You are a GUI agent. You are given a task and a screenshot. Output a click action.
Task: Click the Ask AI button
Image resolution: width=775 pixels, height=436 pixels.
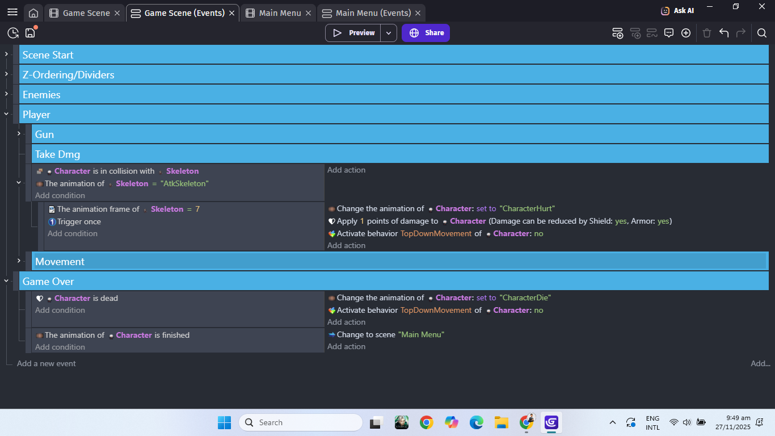tap(677, 11)
